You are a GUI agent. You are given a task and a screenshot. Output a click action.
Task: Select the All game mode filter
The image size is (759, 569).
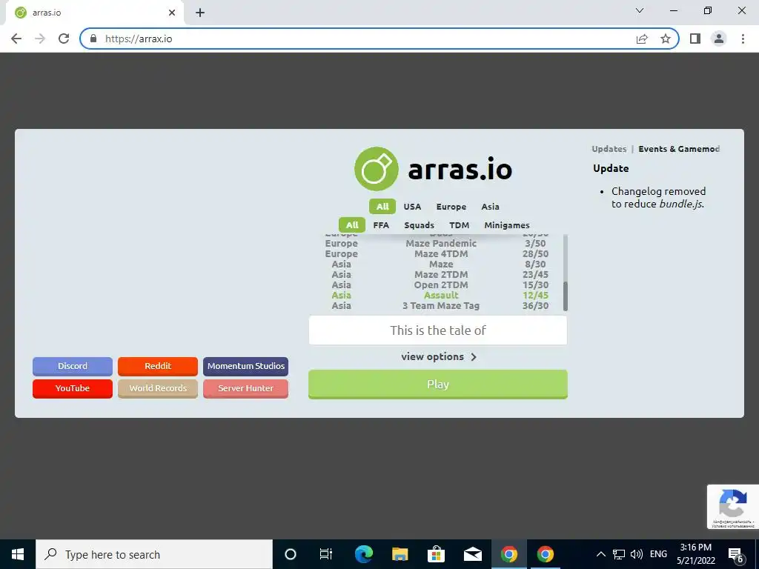352,225
